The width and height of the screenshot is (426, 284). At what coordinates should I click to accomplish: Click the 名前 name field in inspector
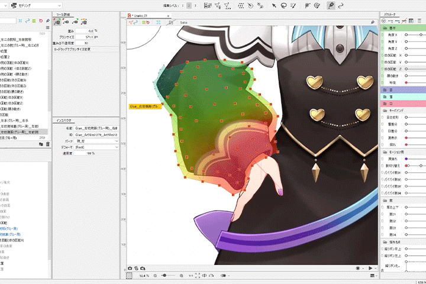click(x=96, y=128)
